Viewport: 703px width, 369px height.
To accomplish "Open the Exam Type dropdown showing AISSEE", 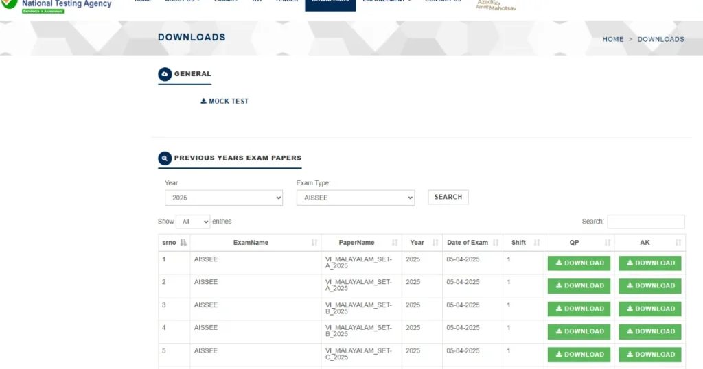I will (x=356, y=198).
